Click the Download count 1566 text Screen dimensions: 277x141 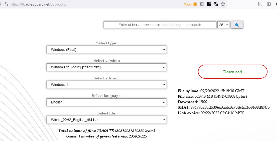click(x=203, y=102)
